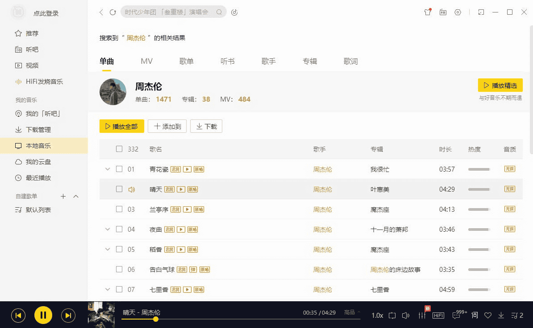This screenshot has height=328, width=533.
Task: Open FM radio from the title bar
Action: point(443,12)
